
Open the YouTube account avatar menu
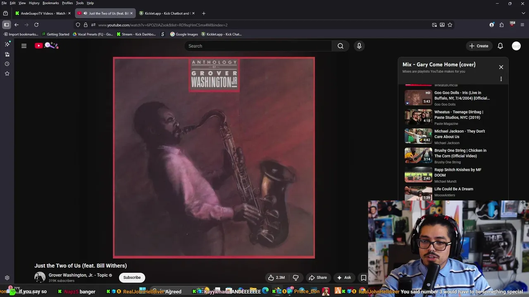[516, 46]
